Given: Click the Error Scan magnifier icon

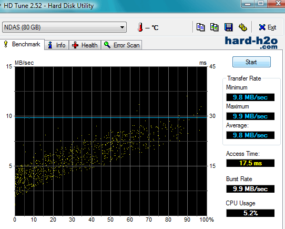Looking at the screenshot, I should click(x=107, y=45).
